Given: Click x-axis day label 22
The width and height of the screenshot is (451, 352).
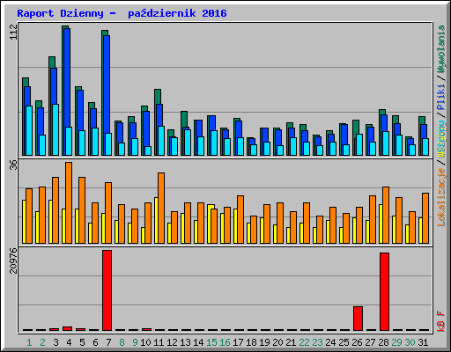Looking at the screenshot, I should click(x=304, y=342).
